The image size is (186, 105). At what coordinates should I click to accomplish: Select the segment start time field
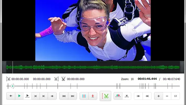(20, 79)
